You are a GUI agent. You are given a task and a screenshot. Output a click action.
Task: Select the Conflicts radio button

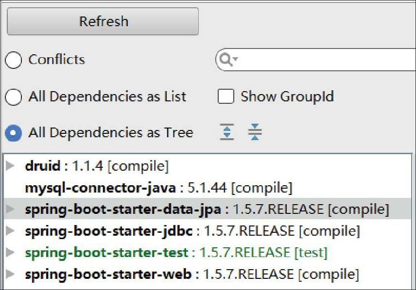13,60
